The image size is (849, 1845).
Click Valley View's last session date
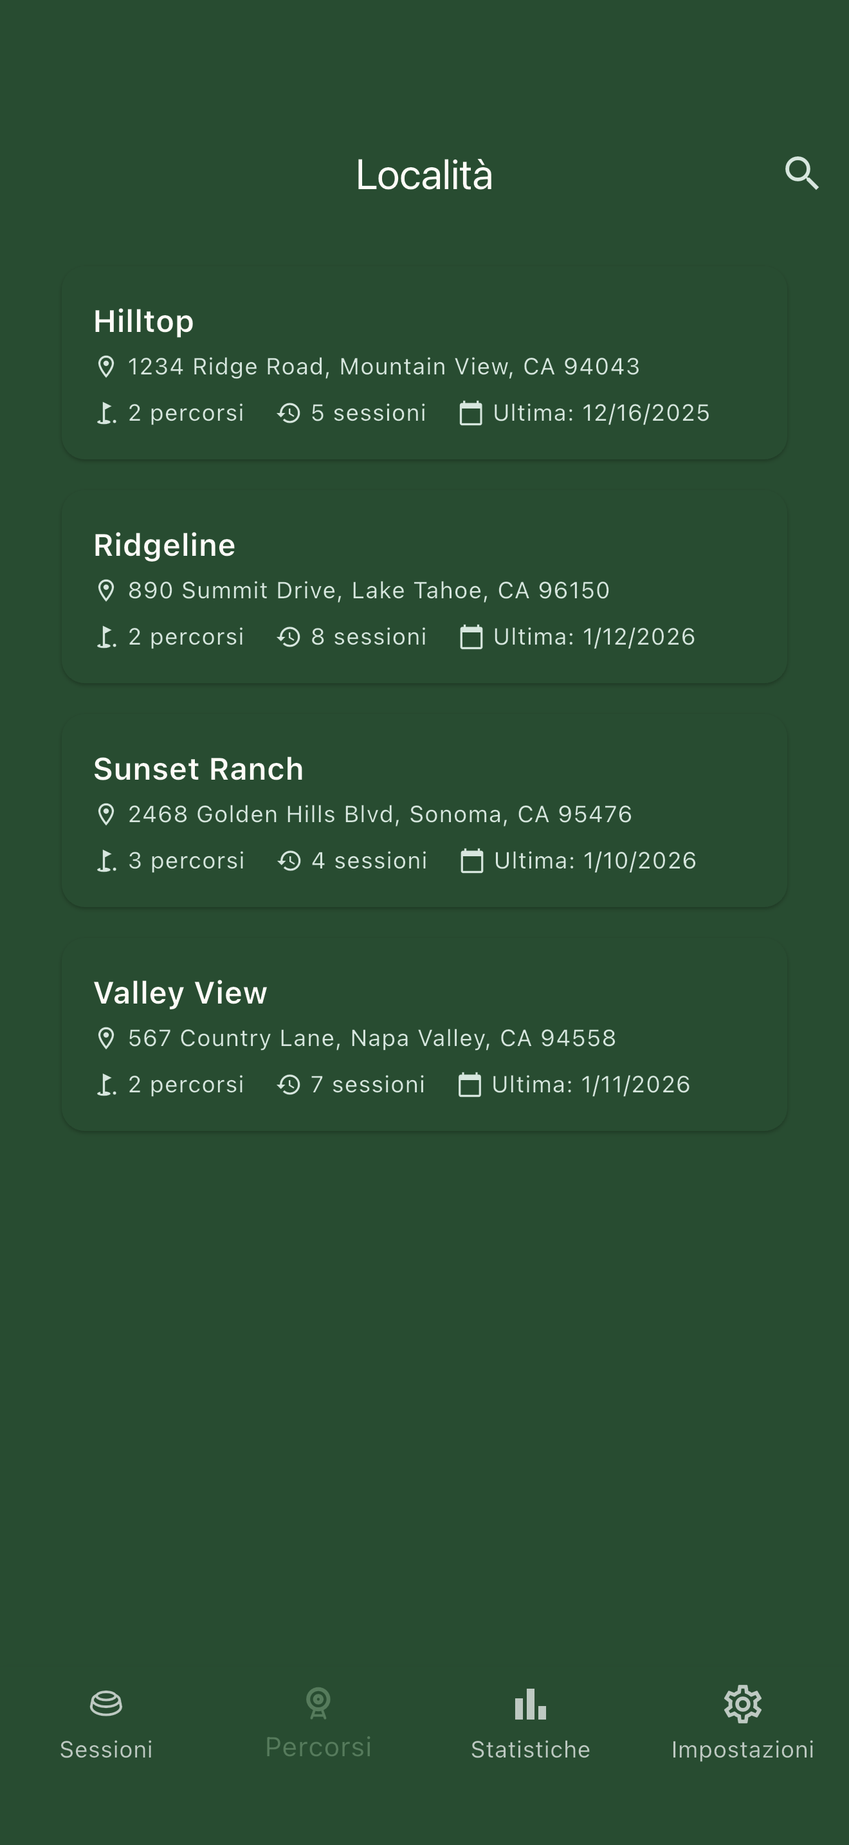tap(590, 1085)
